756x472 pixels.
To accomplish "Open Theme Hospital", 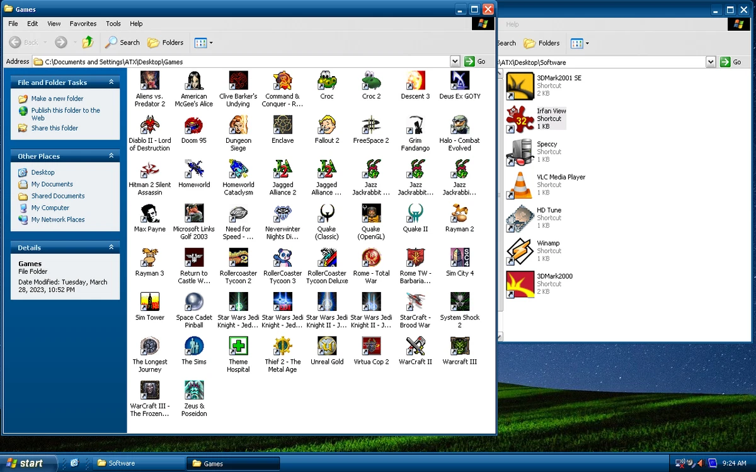I will [x=238, y=346].
